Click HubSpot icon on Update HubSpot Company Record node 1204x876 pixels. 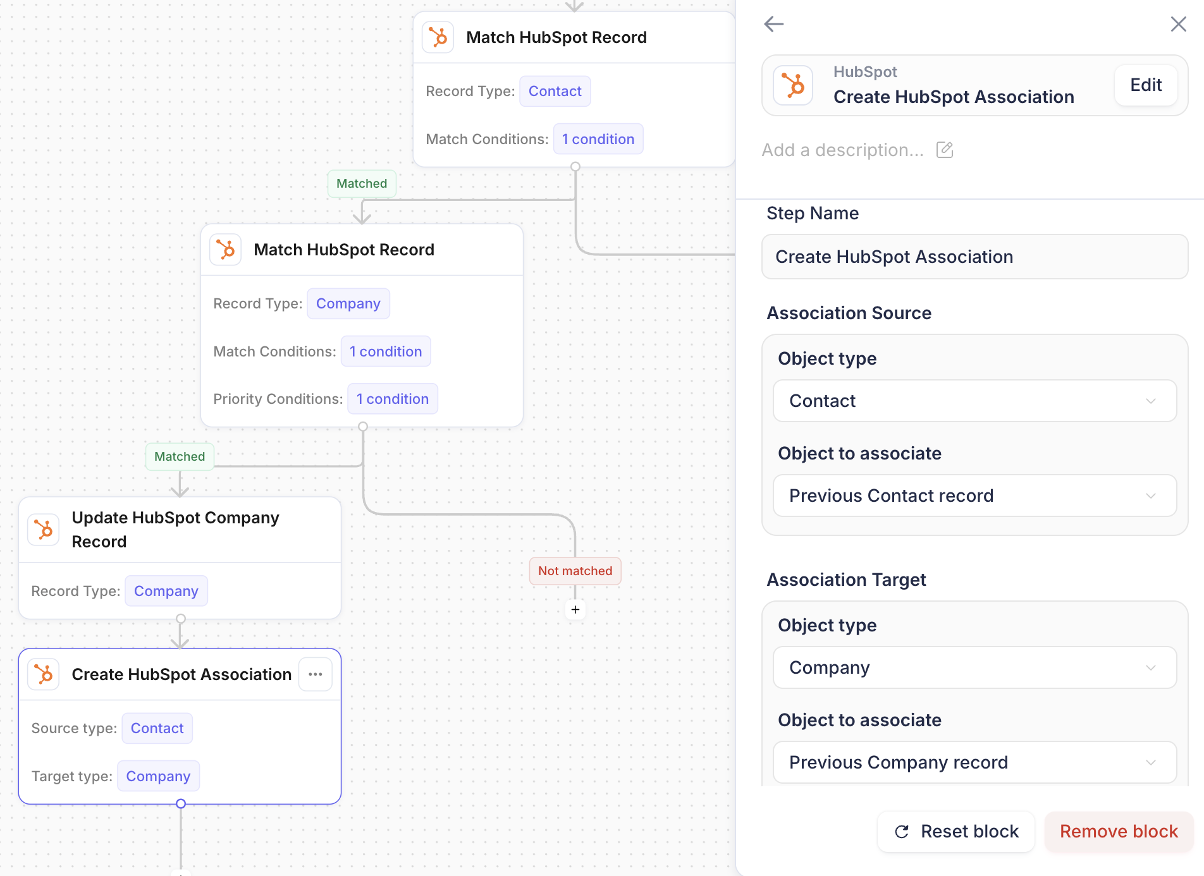(44, 530)
